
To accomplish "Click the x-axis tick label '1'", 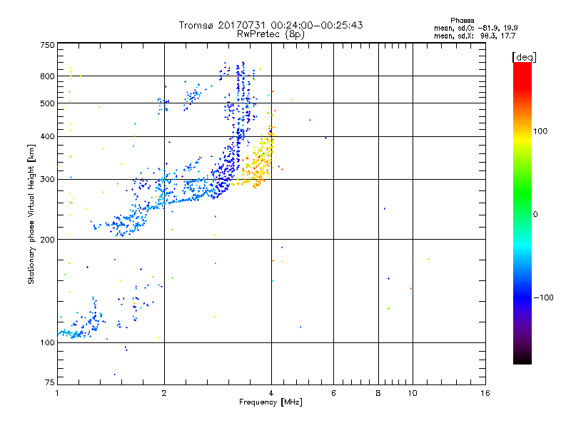I will tap(57, 393).
